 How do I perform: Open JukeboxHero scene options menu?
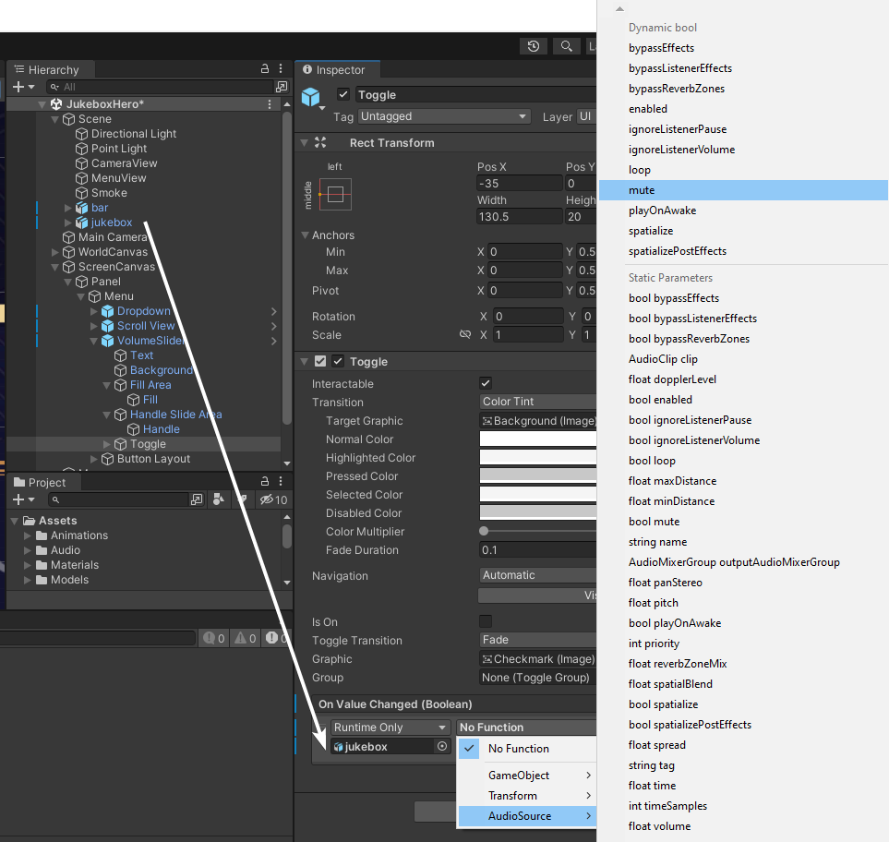[270, 104]
